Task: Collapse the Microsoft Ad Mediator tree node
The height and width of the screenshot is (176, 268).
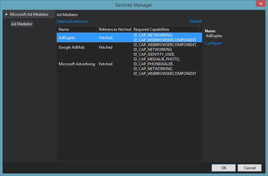Action: pyautogui.click(x=6, y=14)
